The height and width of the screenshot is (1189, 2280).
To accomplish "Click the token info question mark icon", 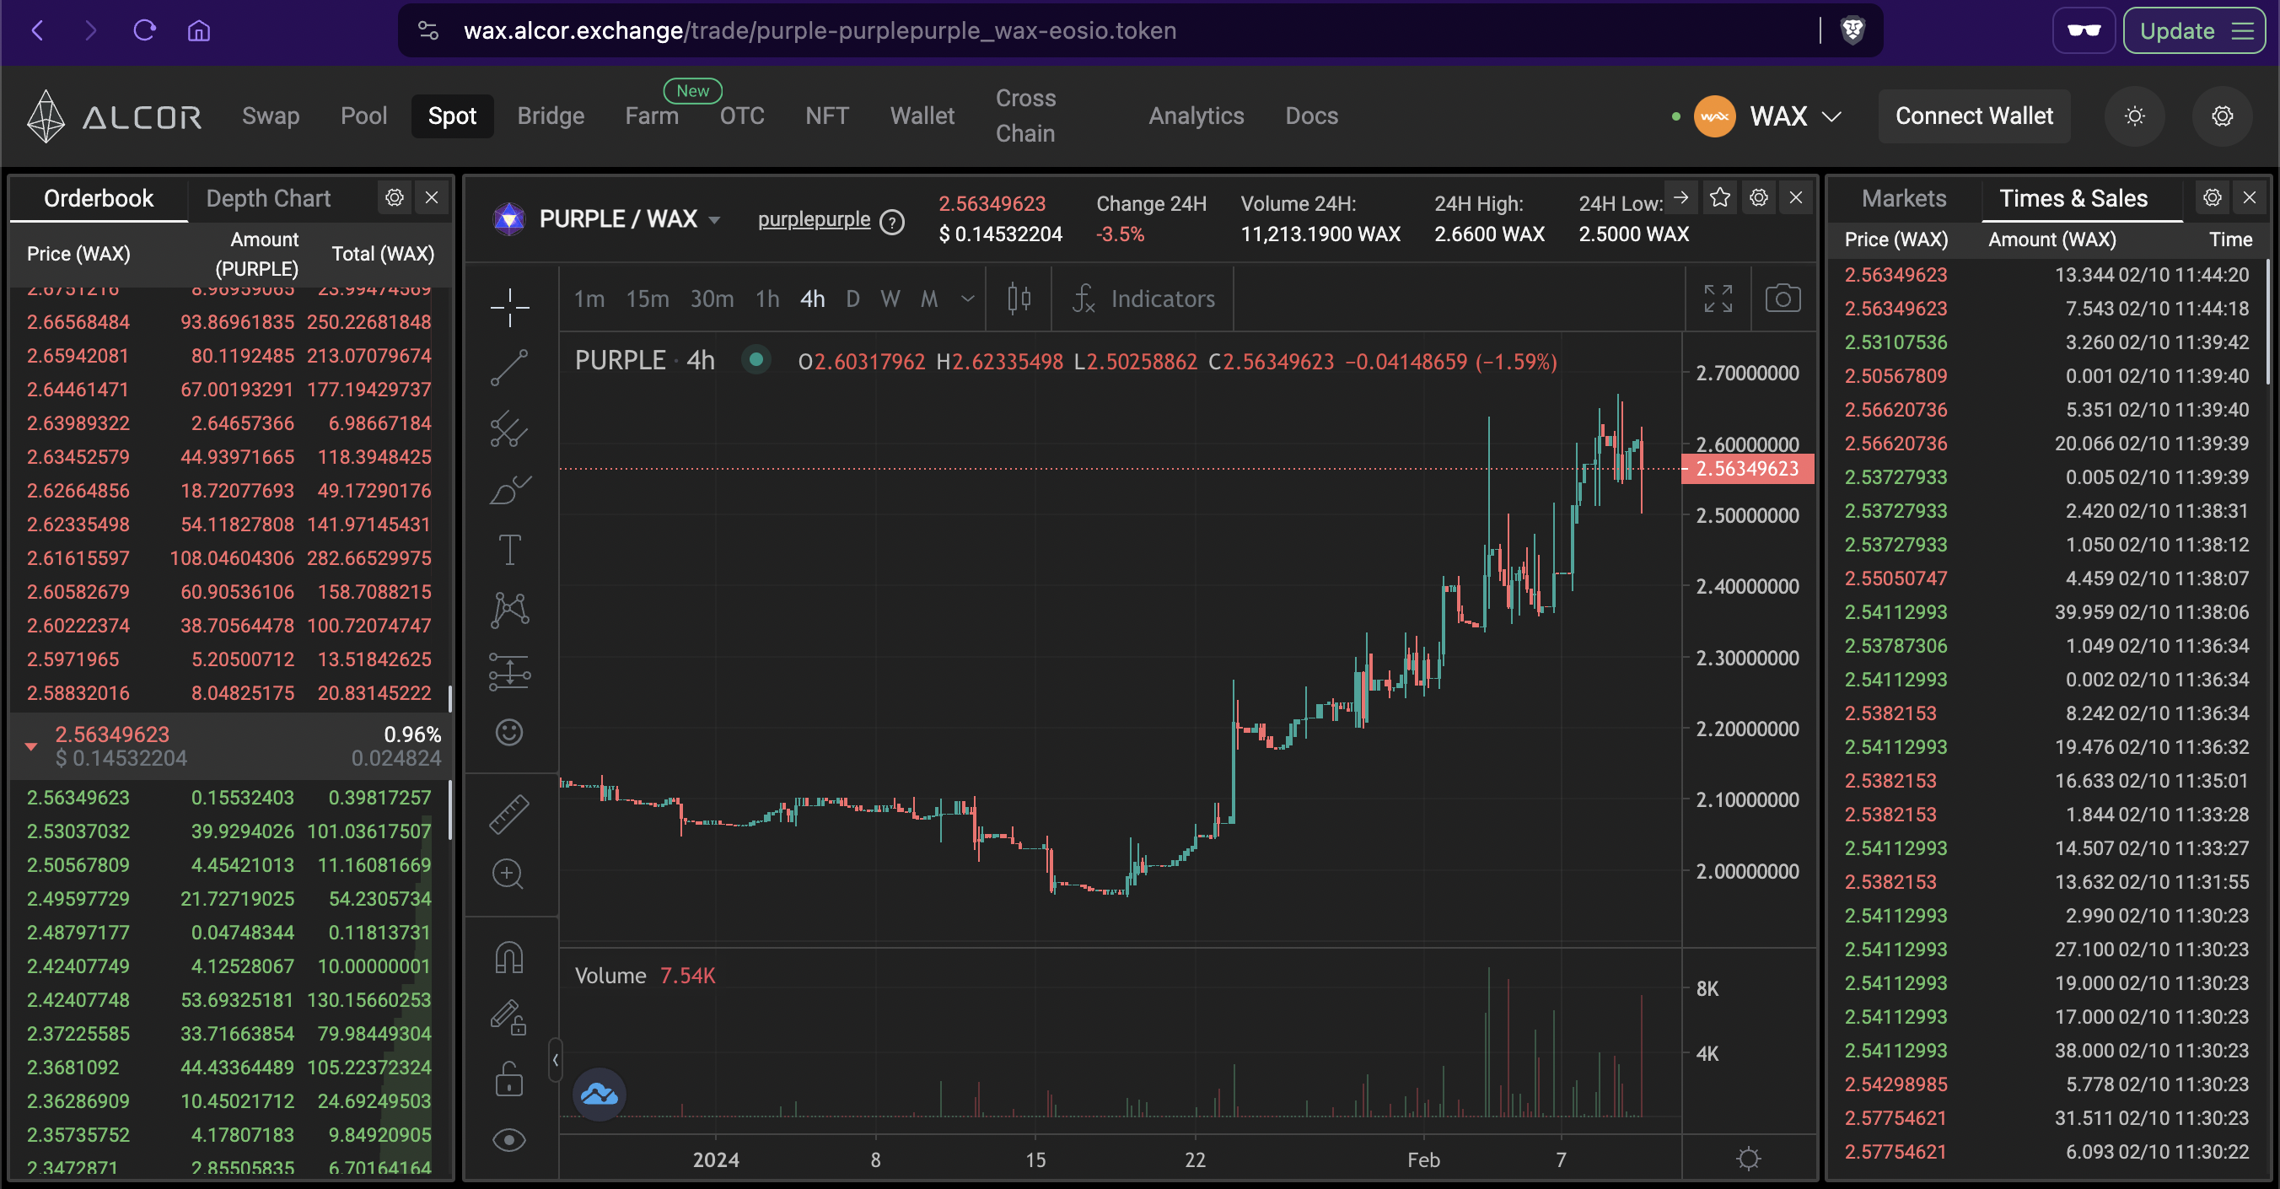I will [x=892, y=221].
